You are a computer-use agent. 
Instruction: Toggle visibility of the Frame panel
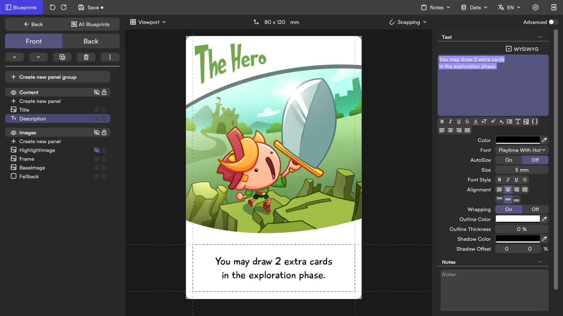click(x=97, y=159)
